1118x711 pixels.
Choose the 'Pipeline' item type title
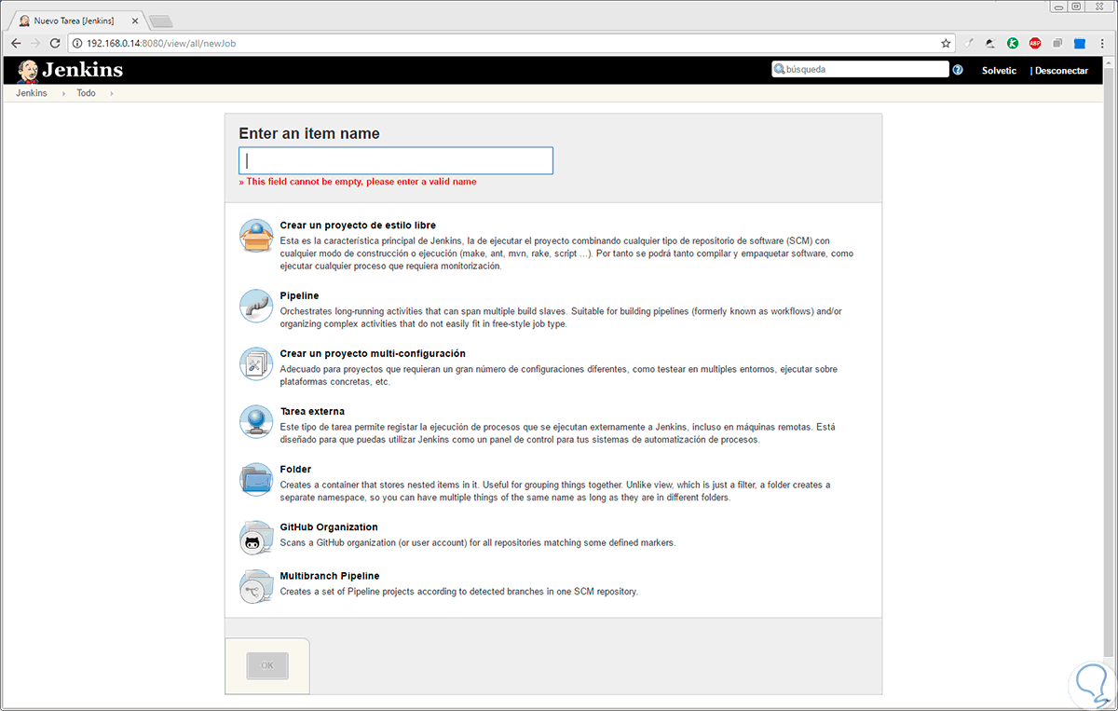[x=299, y=295]
